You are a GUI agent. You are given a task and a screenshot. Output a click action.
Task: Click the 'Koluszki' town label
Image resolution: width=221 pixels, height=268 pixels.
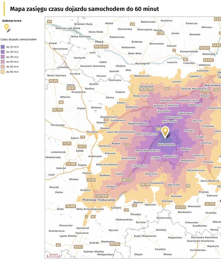point(110,153)
